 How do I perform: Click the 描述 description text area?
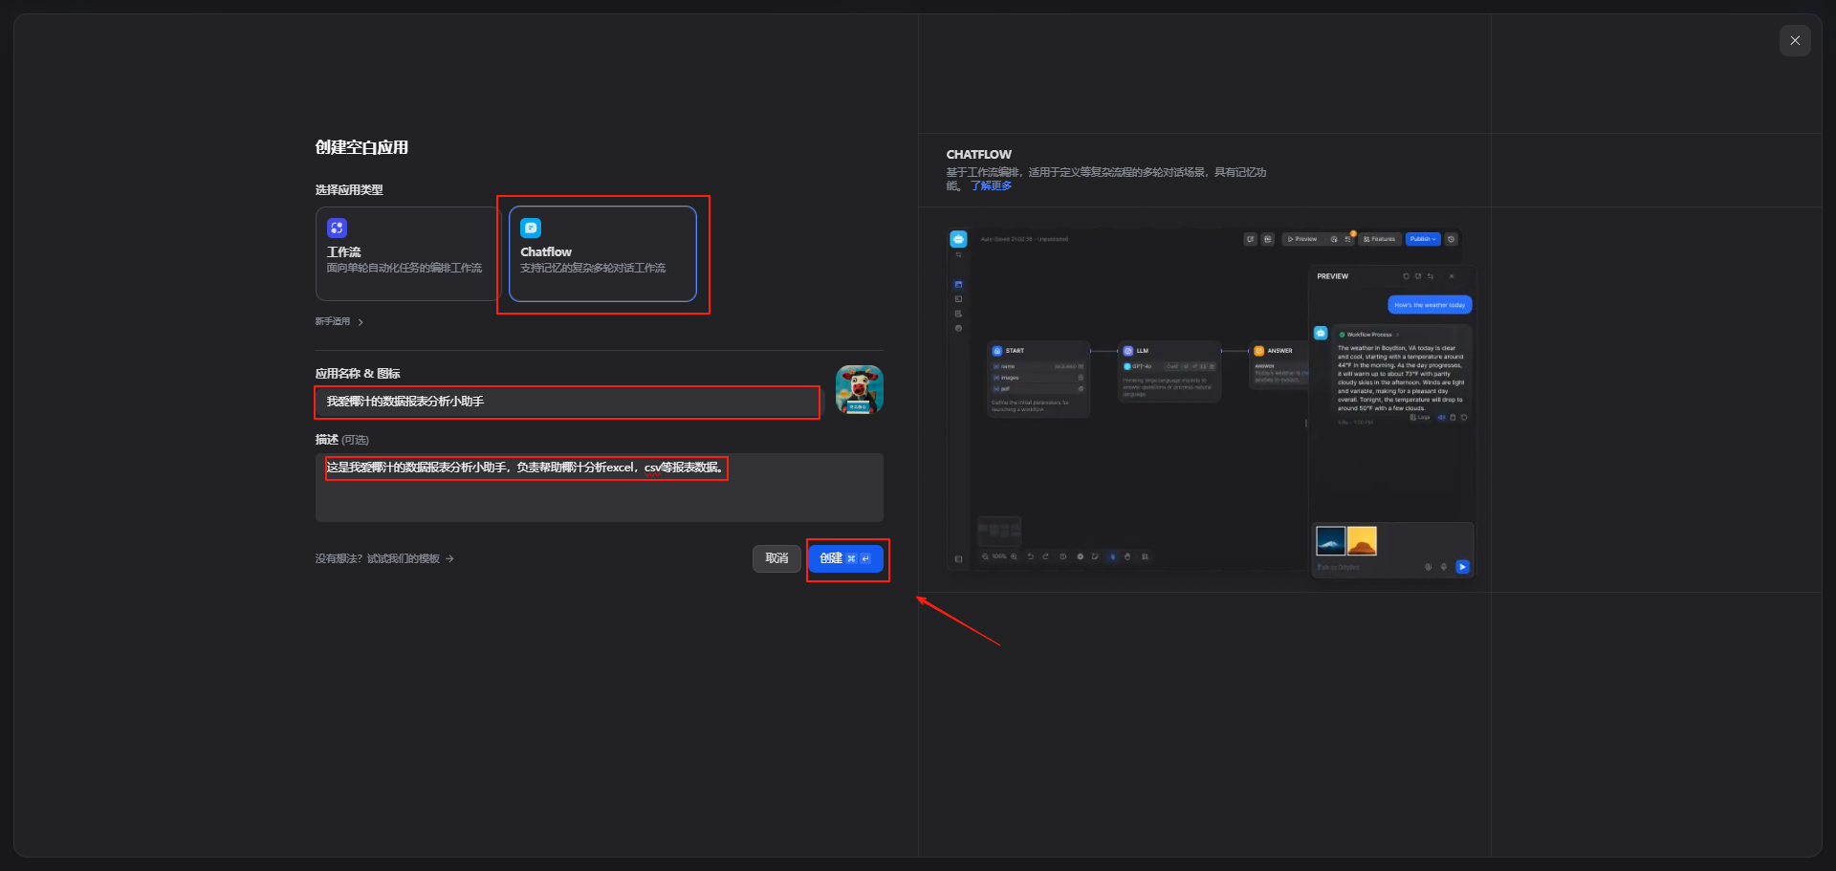[x=599, y=488]
